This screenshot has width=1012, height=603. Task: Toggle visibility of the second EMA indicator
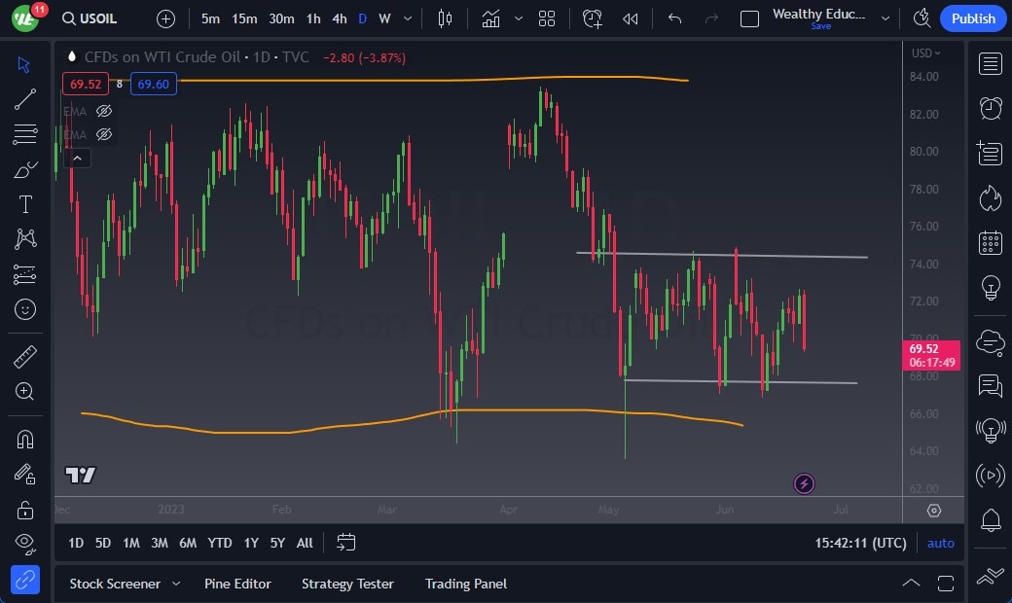(104, 134)
